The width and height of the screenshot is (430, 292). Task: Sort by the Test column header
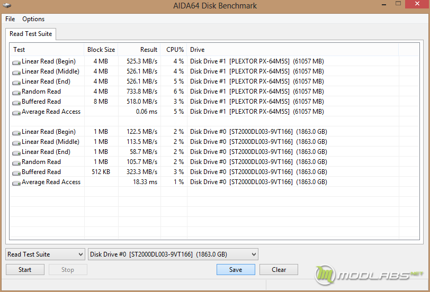(x=47, y=50)
